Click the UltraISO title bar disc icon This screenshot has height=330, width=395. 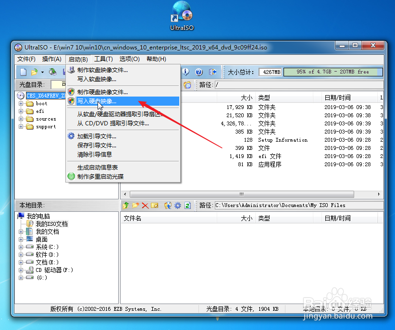[x=18, y=48]
